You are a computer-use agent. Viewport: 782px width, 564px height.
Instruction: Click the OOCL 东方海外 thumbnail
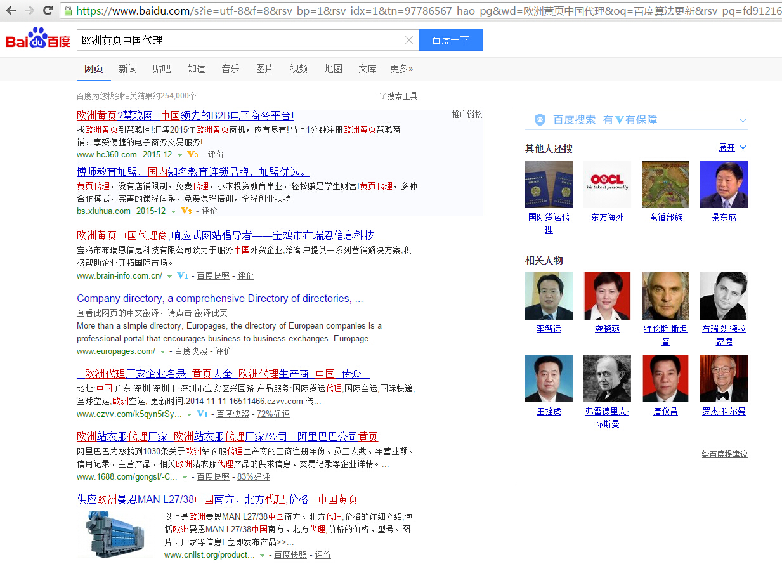pyautogui.click(x=607, y=184)
